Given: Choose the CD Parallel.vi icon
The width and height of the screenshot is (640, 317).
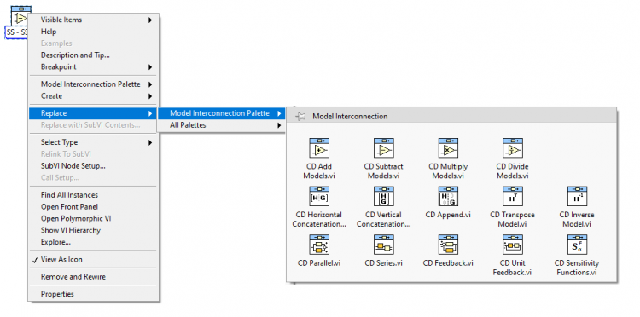Looking at the screenshot, I should pos(319,245).
